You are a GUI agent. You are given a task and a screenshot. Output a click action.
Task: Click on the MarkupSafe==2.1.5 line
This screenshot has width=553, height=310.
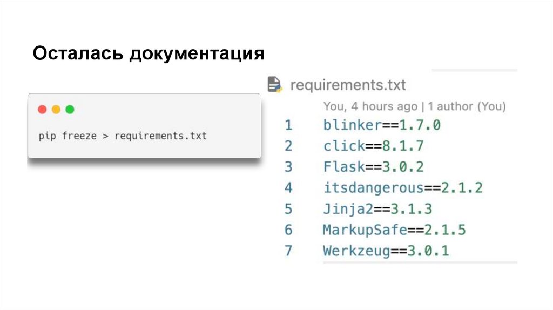[394, 230]
